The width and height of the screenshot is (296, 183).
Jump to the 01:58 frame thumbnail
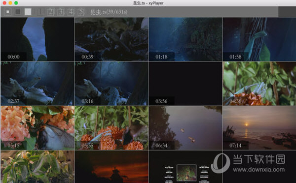(x=259, y=39)
